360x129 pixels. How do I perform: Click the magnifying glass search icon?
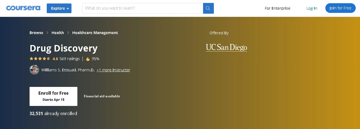click(208, 8)
